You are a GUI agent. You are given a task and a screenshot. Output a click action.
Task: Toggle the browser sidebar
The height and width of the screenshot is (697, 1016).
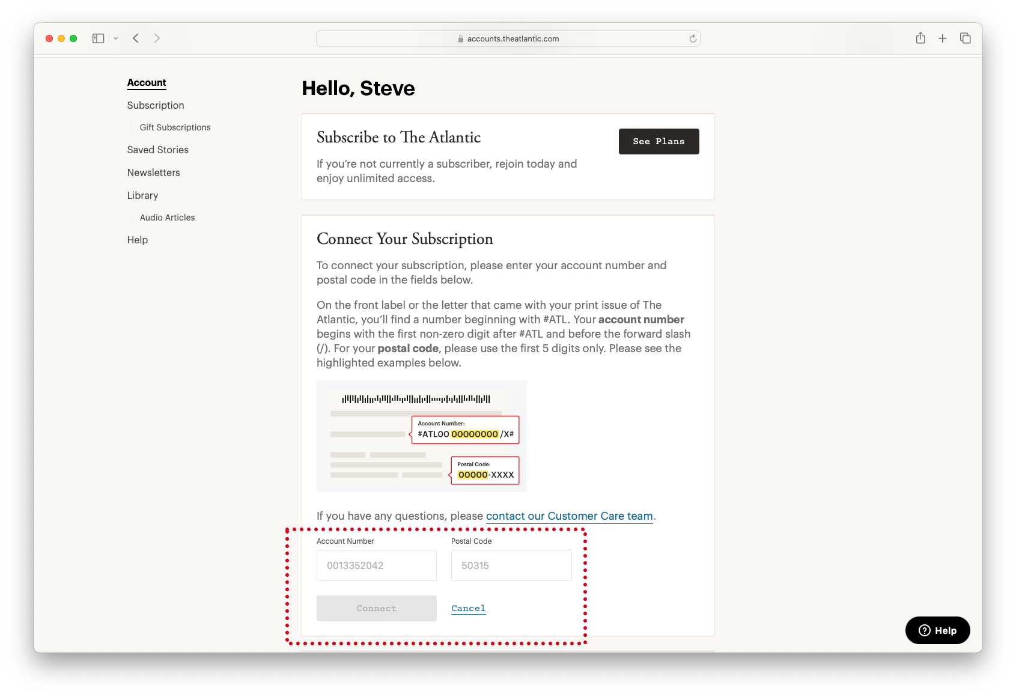(x=98, y=38)
